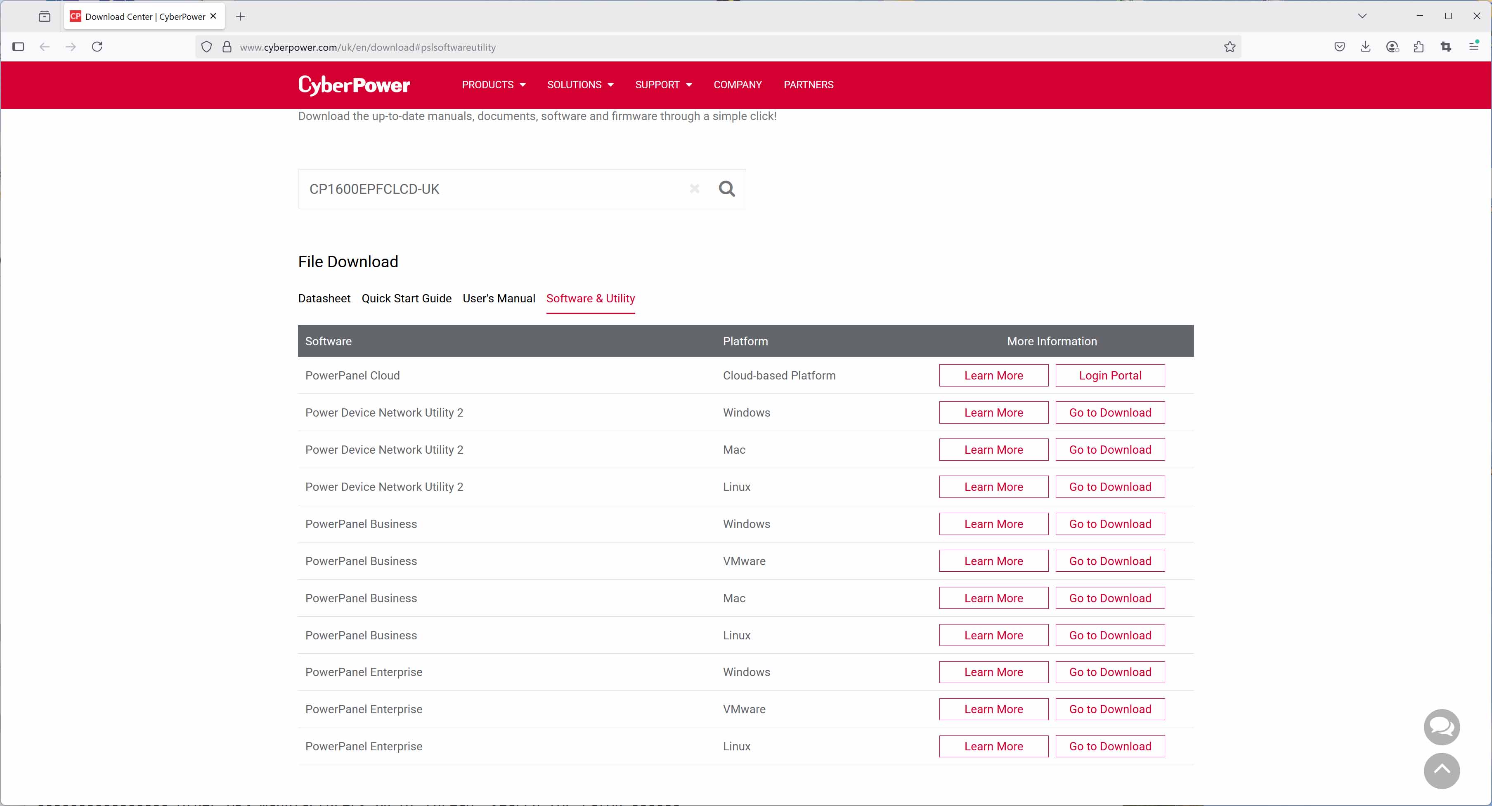The height and width of the screenshot is (806, 1492).
Task: Click the CyberPower logo
Action: 354,85
